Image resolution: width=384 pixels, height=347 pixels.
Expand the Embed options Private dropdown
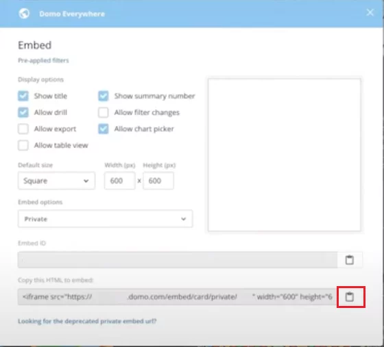click(106, 219)
